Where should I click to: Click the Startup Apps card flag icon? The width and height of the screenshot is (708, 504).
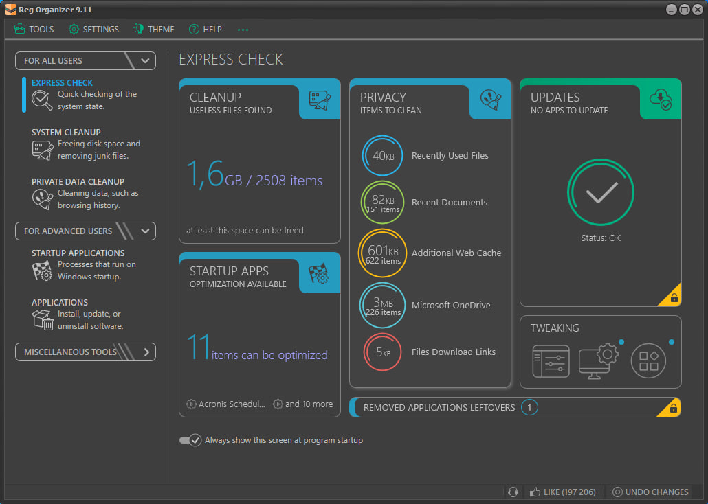pyautogui.click(x=319, y=273)
